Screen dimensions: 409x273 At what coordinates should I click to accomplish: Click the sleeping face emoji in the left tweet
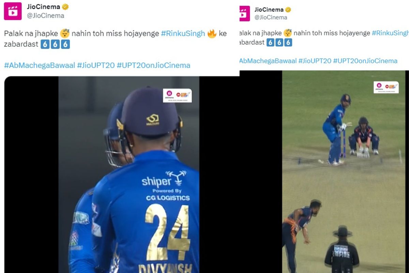(65, 33)
